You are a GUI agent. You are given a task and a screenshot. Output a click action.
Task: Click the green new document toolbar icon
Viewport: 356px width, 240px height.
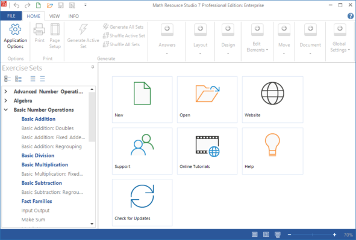point(39,5)
